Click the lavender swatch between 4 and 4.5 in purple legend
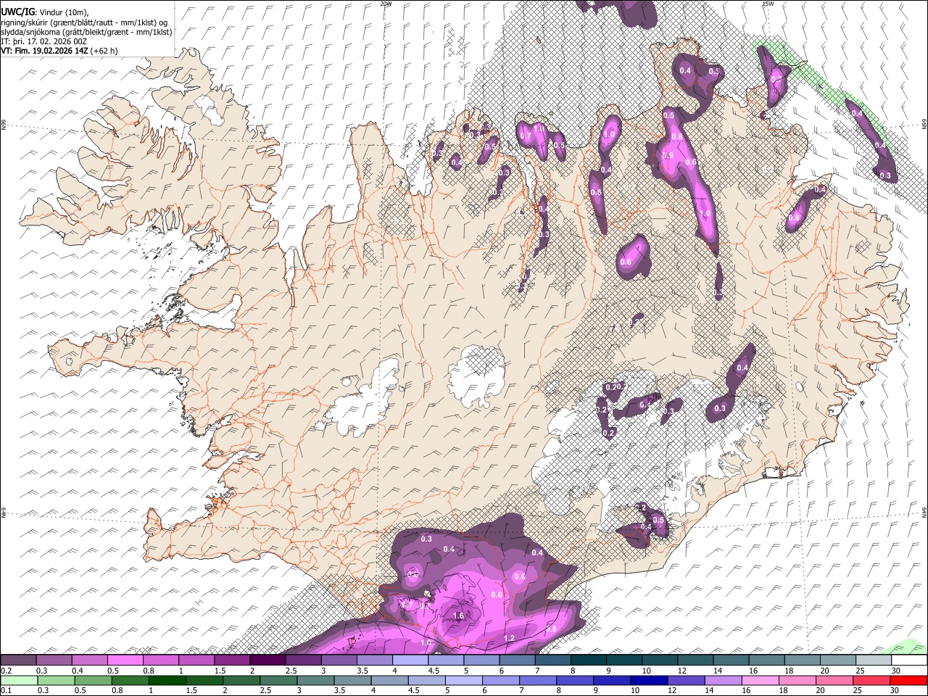This screenshot has height=696, width=928. 410,660
